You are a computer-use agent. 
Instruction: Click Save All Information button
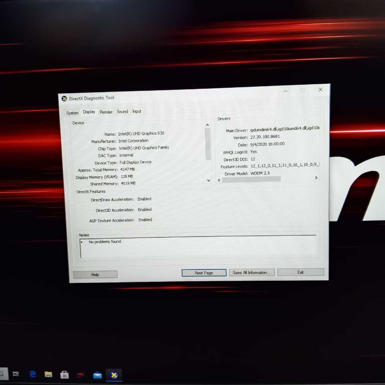click(252, 272)
